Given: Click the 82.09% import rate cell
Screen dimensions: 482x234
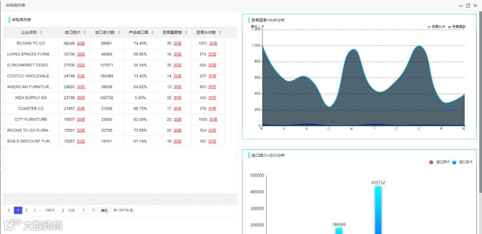Looking at the screenshot, I should 140,119.
